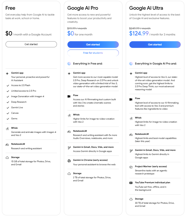Click the NotebookLM icon in Google AI Ultra
The height and width of the screenshot is (217, 186).
(x=131, y=135)
